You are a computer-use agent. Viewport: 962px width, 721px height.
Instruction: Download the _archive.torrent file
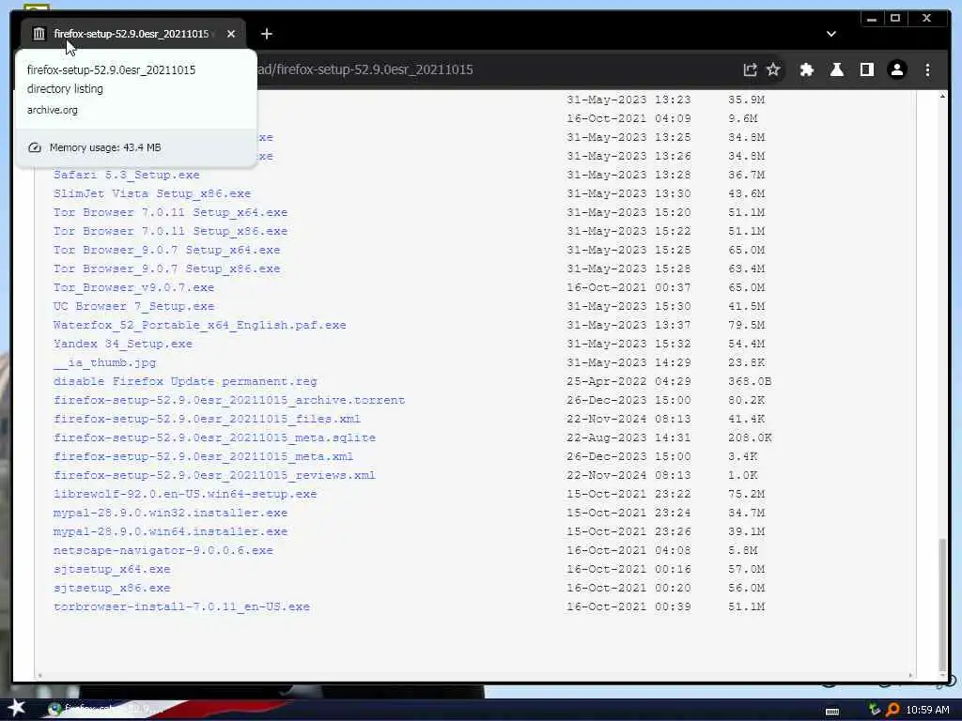(229, 400)
